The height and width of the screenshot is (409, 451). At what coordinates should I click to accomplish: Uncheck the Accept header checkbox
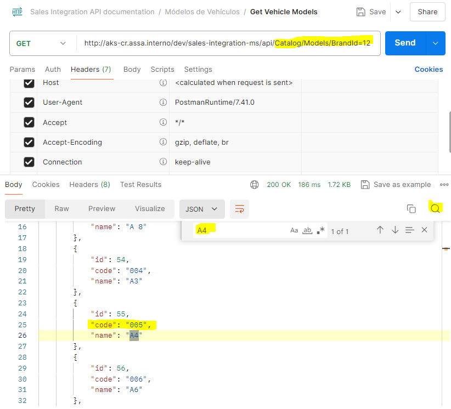pos(29,122)
